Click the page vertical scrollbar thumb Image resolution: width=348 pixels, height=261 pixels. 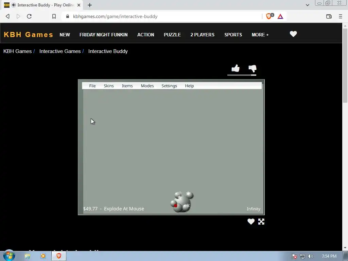tap(345, 65)
